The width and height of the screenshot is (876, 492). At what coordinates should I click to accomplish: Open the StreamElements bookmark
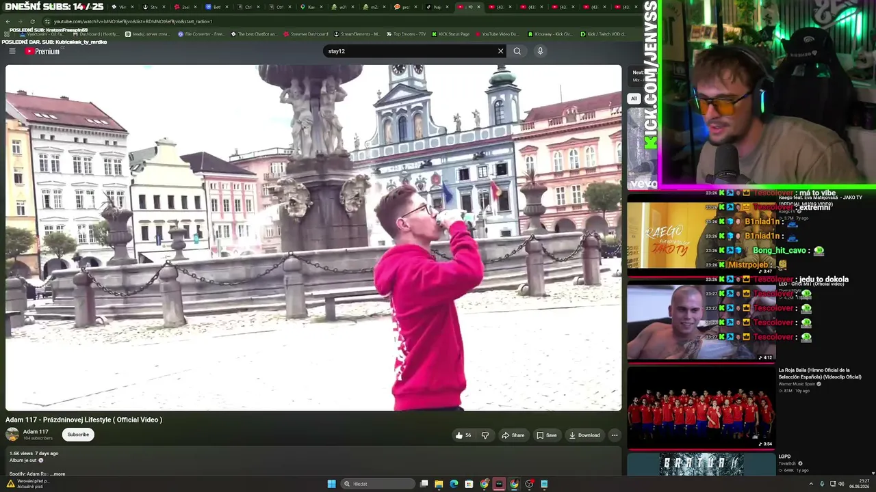click(357, 34)
